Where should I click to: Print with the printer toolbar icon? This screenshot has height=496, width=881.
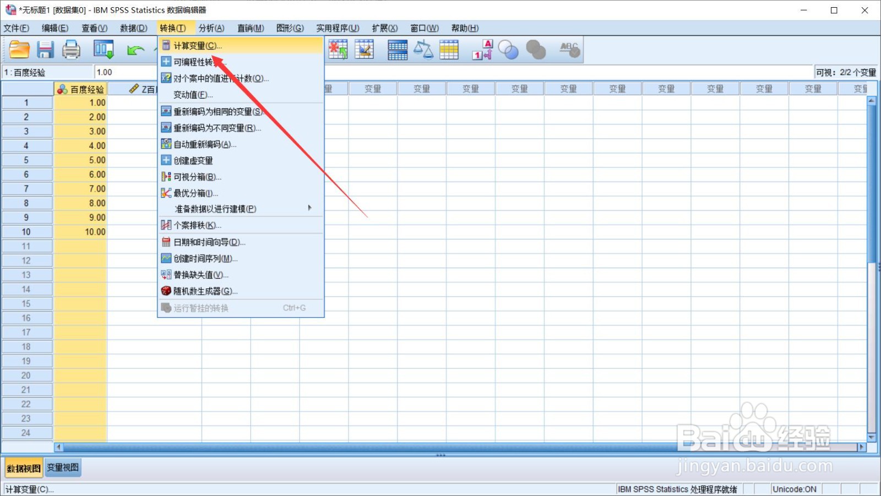(71, 50)
